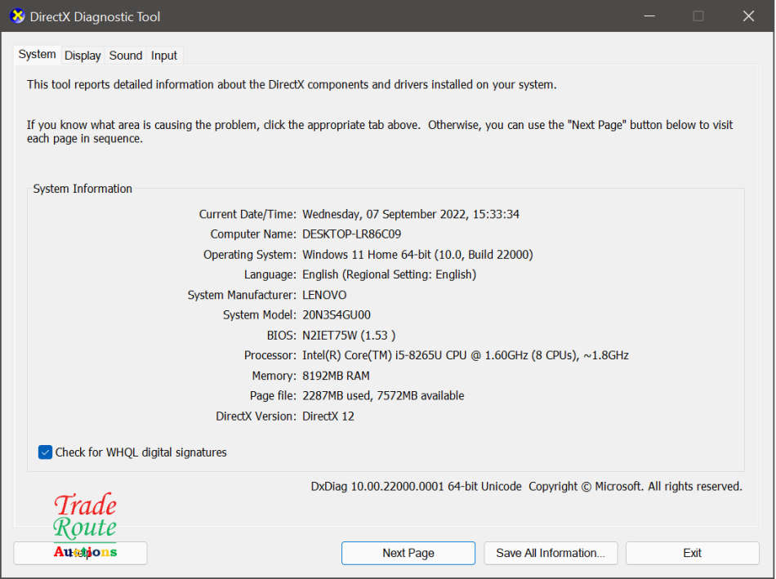Click the Page file usage line
776x579 pixels.
pos(383,395)
